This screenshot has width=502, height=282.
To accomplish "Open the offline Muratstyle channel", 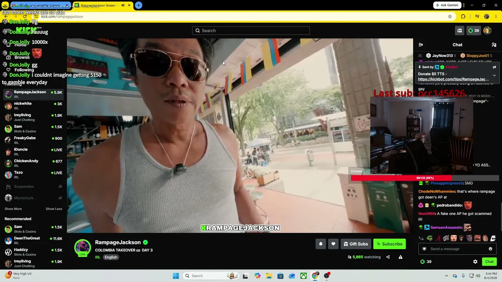I will coord(33,198).
